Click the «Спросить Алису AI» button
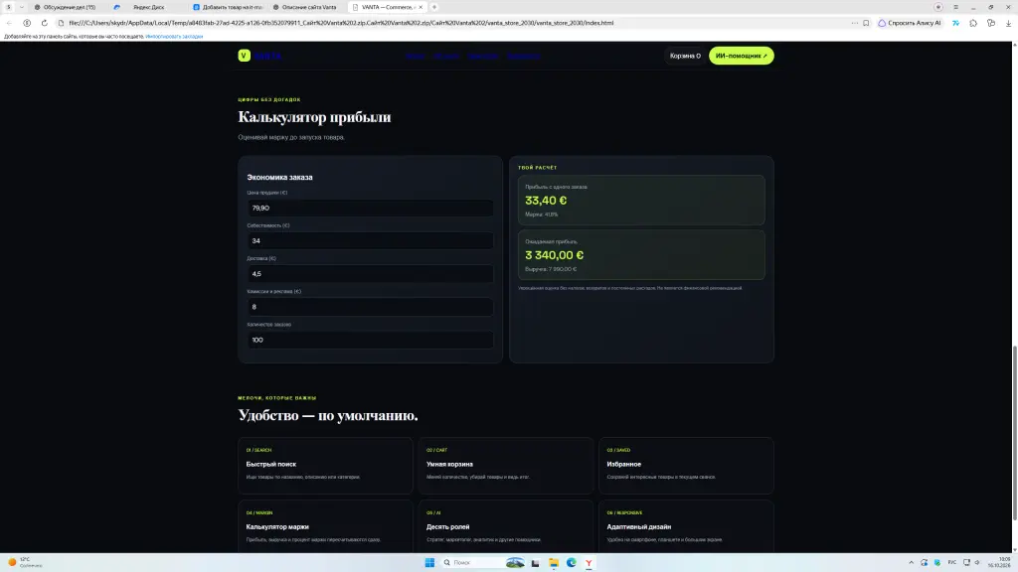 (910, 23)
